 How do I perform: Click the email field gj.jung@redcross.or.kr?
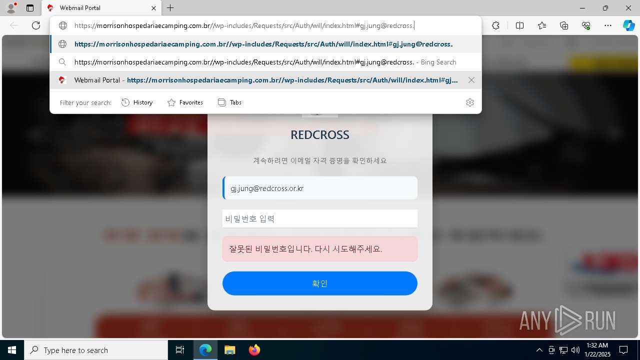(320, 188)
